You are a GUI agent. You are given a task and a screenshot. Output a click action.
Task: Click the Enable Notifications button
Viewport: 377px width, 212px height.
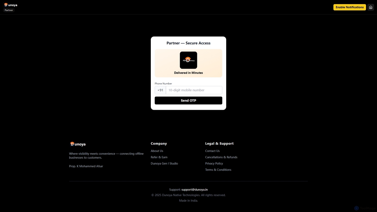coord(350,7)
